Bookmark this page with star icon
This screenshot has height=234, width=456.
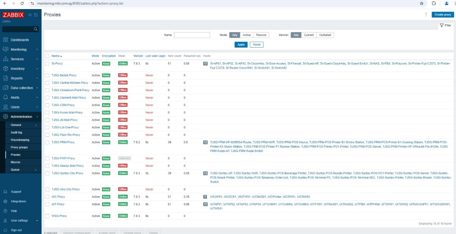pyautogui.click(x=422, y=3)
